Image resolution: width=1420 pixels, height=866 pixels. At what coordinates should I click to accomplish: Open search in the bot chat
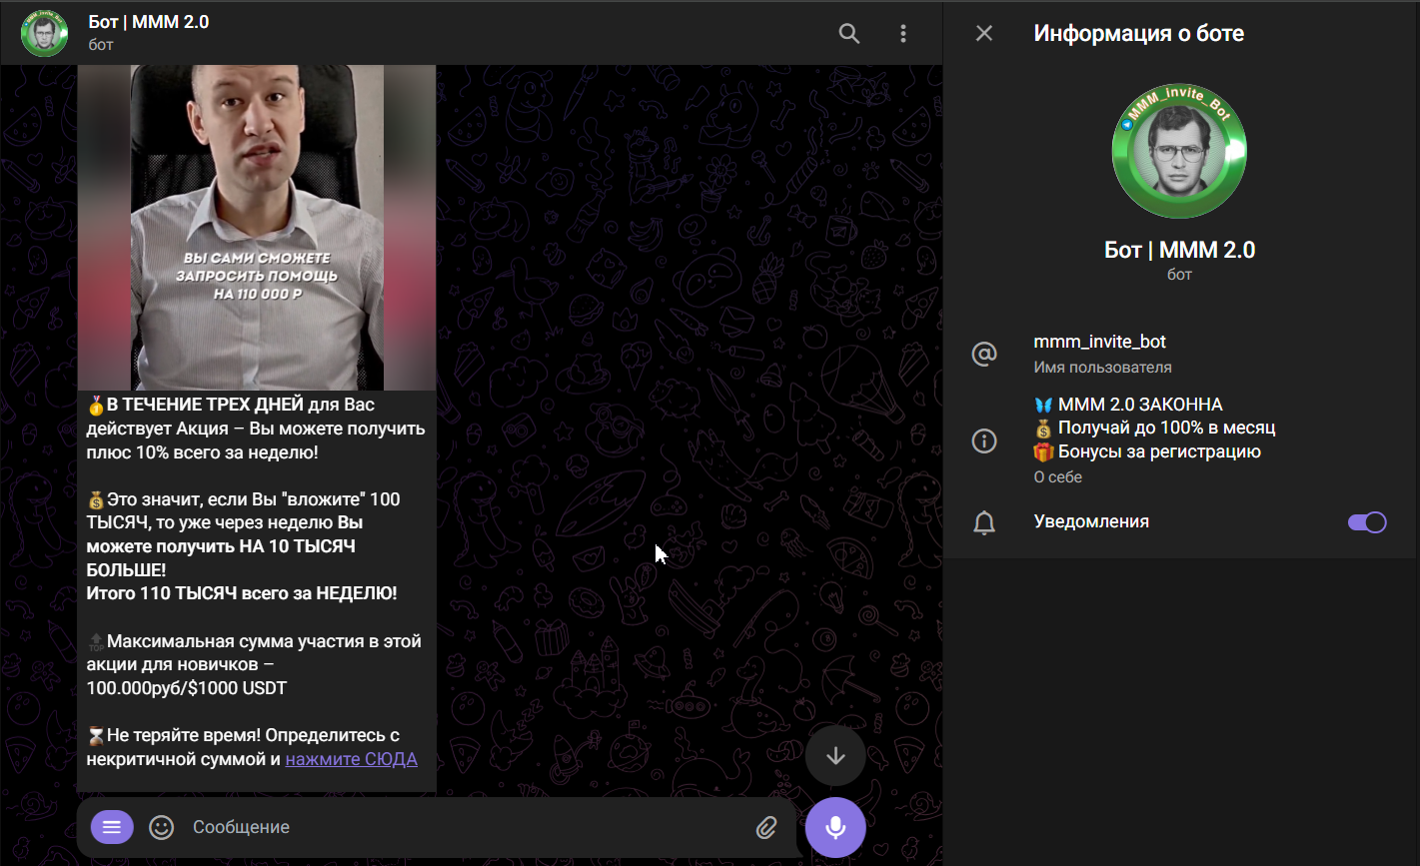coord(849,34)
